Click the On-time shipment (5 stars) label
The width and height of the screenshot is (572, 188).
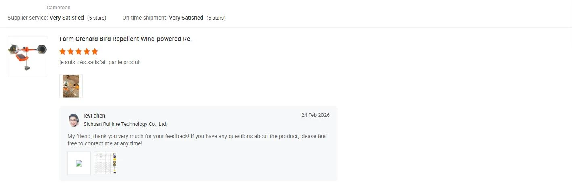(216, 18)
